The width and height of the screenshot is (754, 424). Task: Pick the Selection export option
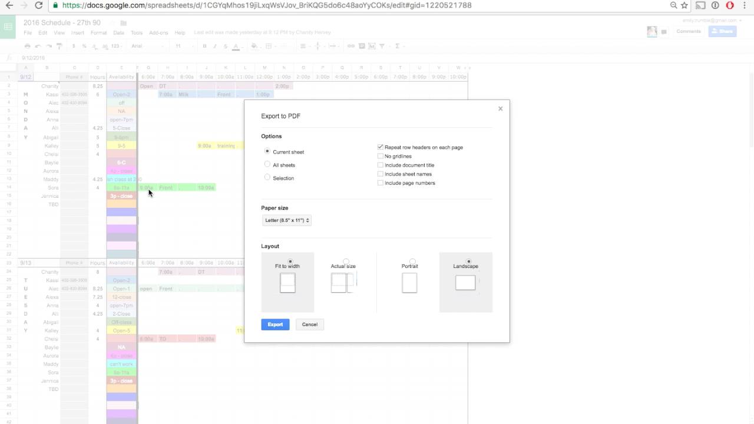[x=267, y=177]
